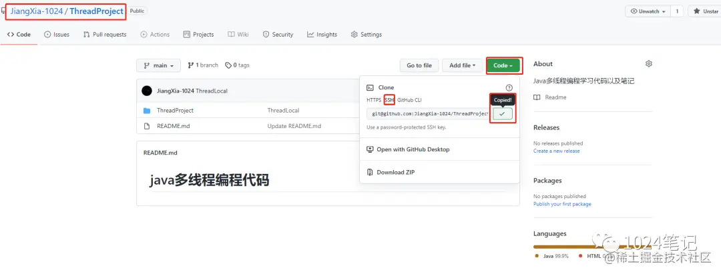Viewport: 721px width, 274px height.
Task: Open the Settings tab
Action: pyautogui.click(x=366, y=35)
